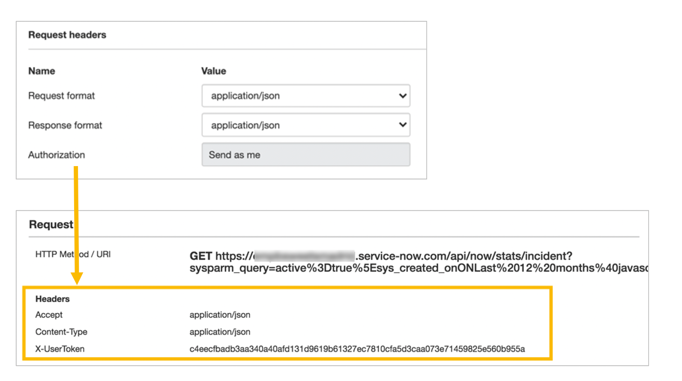The width and height of the screenshot is (682, 381).
Task: Click the Send as me authorization field
Action: click(305, 155)
